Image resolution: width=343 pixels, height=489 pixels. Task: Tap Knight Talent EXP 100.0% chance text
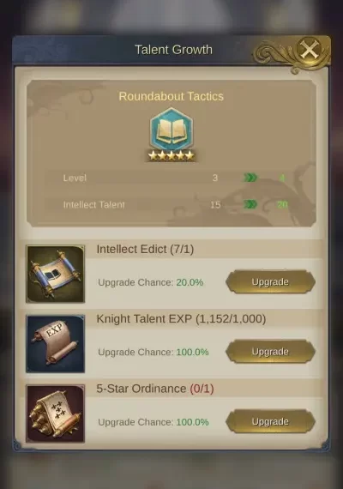point(192,352)
